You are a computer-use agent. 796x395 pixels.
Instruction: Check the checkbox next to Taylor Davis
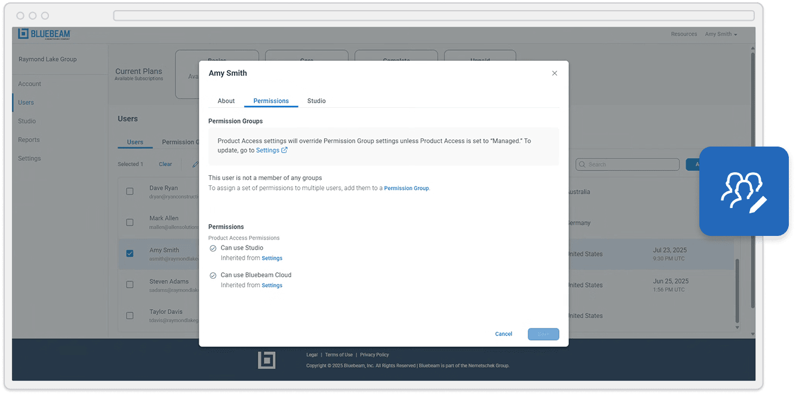[129, 315]
